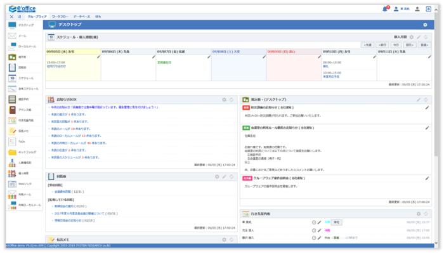444x253 pixels.
Task: Click the pencil icon in schedule panel header
Action: tap(419, 37)
